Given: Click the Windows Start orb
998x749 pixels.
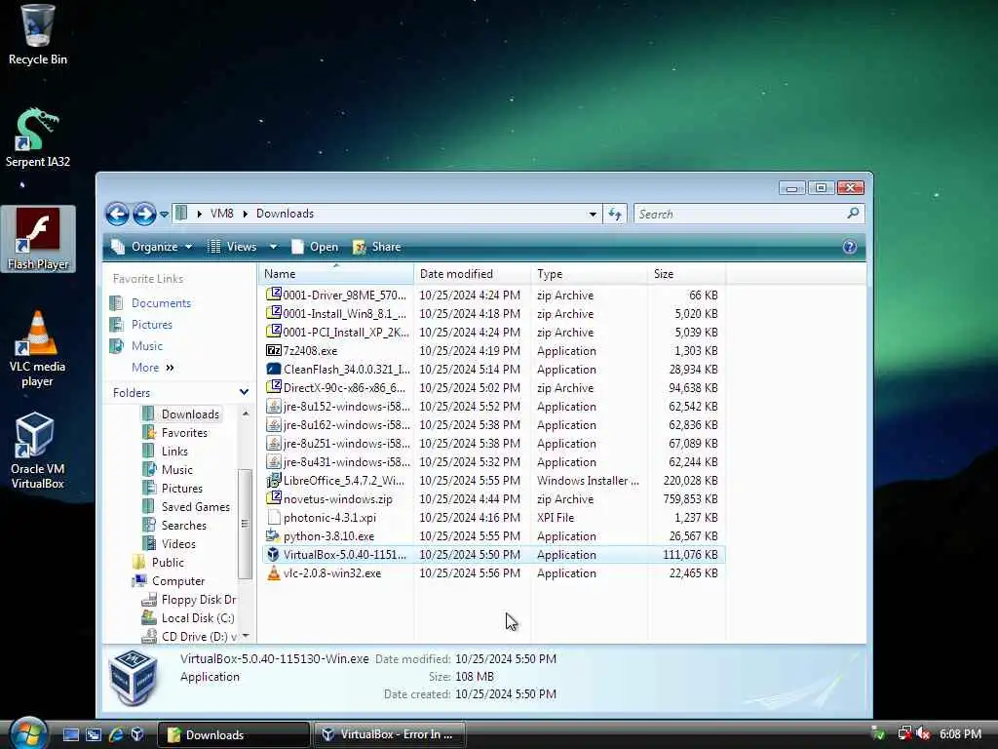Looking at the screenshot, I should click(x=28, y=732).
